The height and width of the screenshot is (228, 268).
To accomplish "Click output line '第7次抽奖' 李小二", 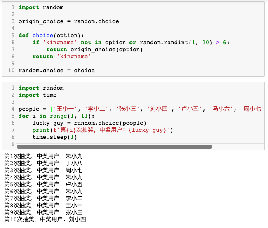I will 43,198.
